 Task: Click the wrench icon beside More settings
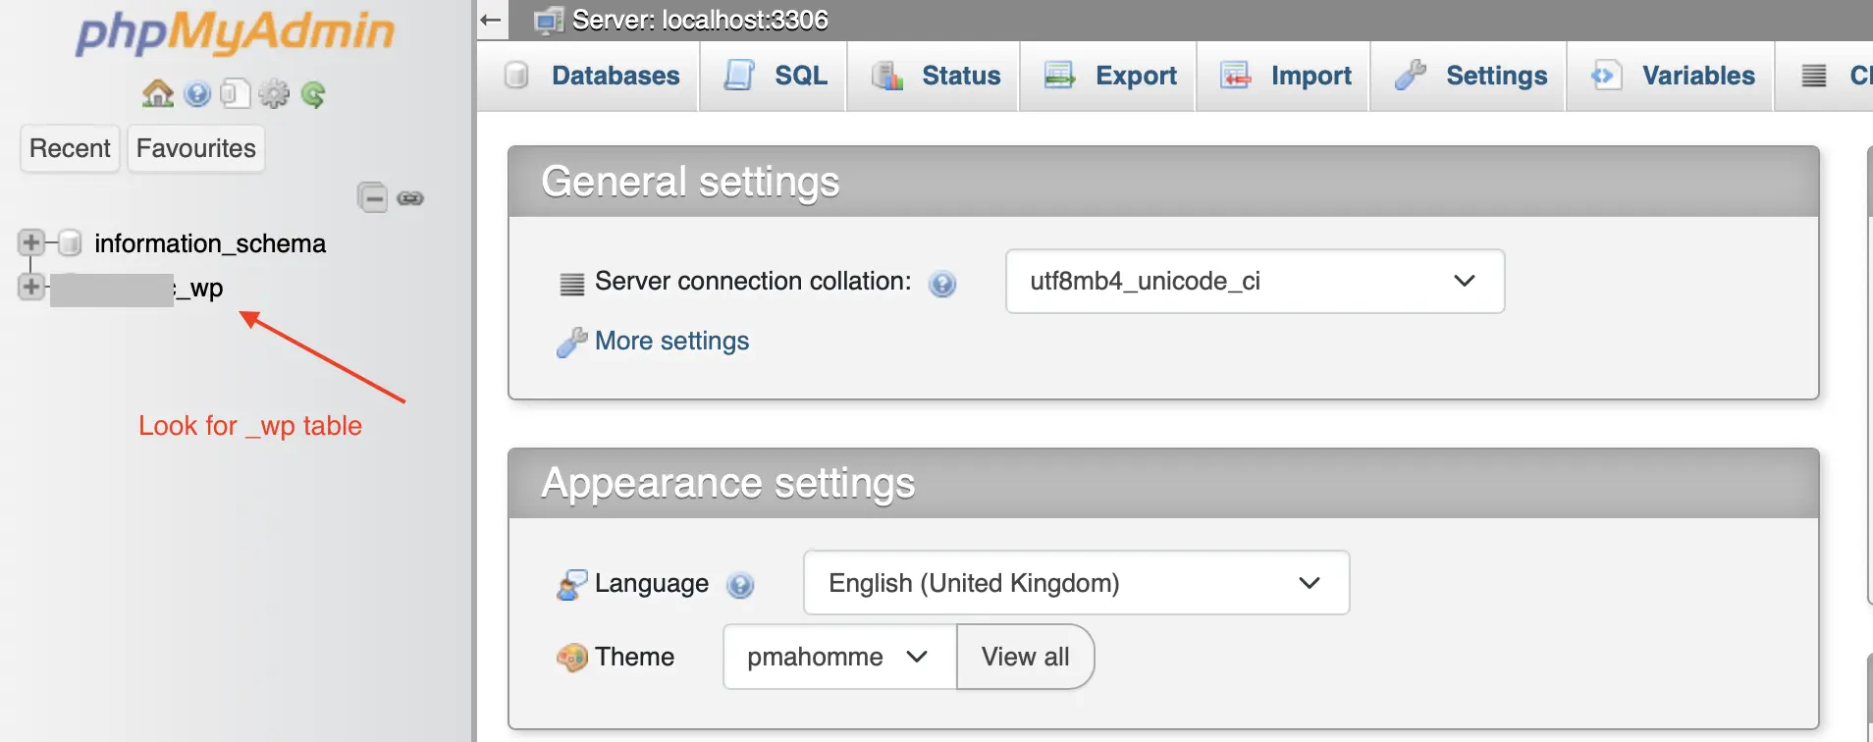pos(571,342)
